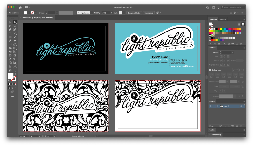Select the Magic Wand tool
This screenshot has height=146, width=253.
[x=10, y=26]
